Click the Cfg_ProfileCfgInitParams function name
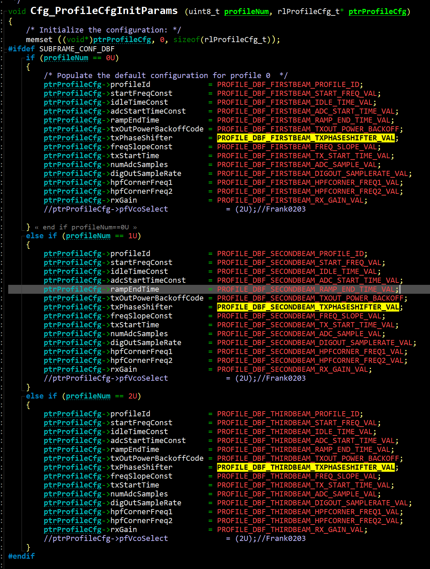The height and width of the screenshot is (569, 430). point(104,11)
